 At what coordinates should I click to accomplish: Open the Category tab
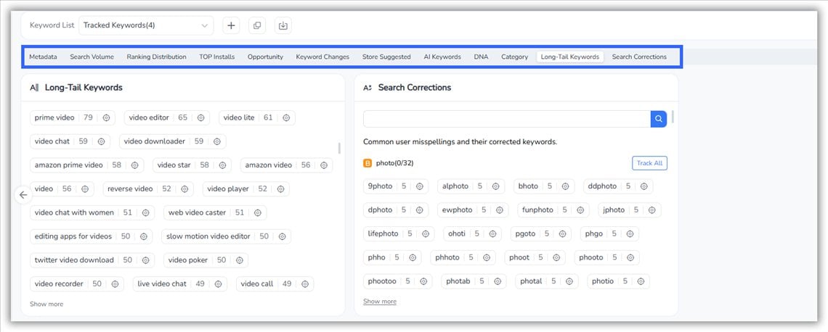[515, 57]
